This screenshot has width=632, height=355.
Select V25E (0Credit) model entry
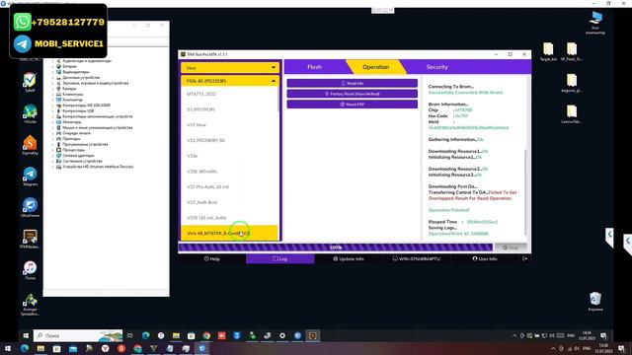coord(201,172)
